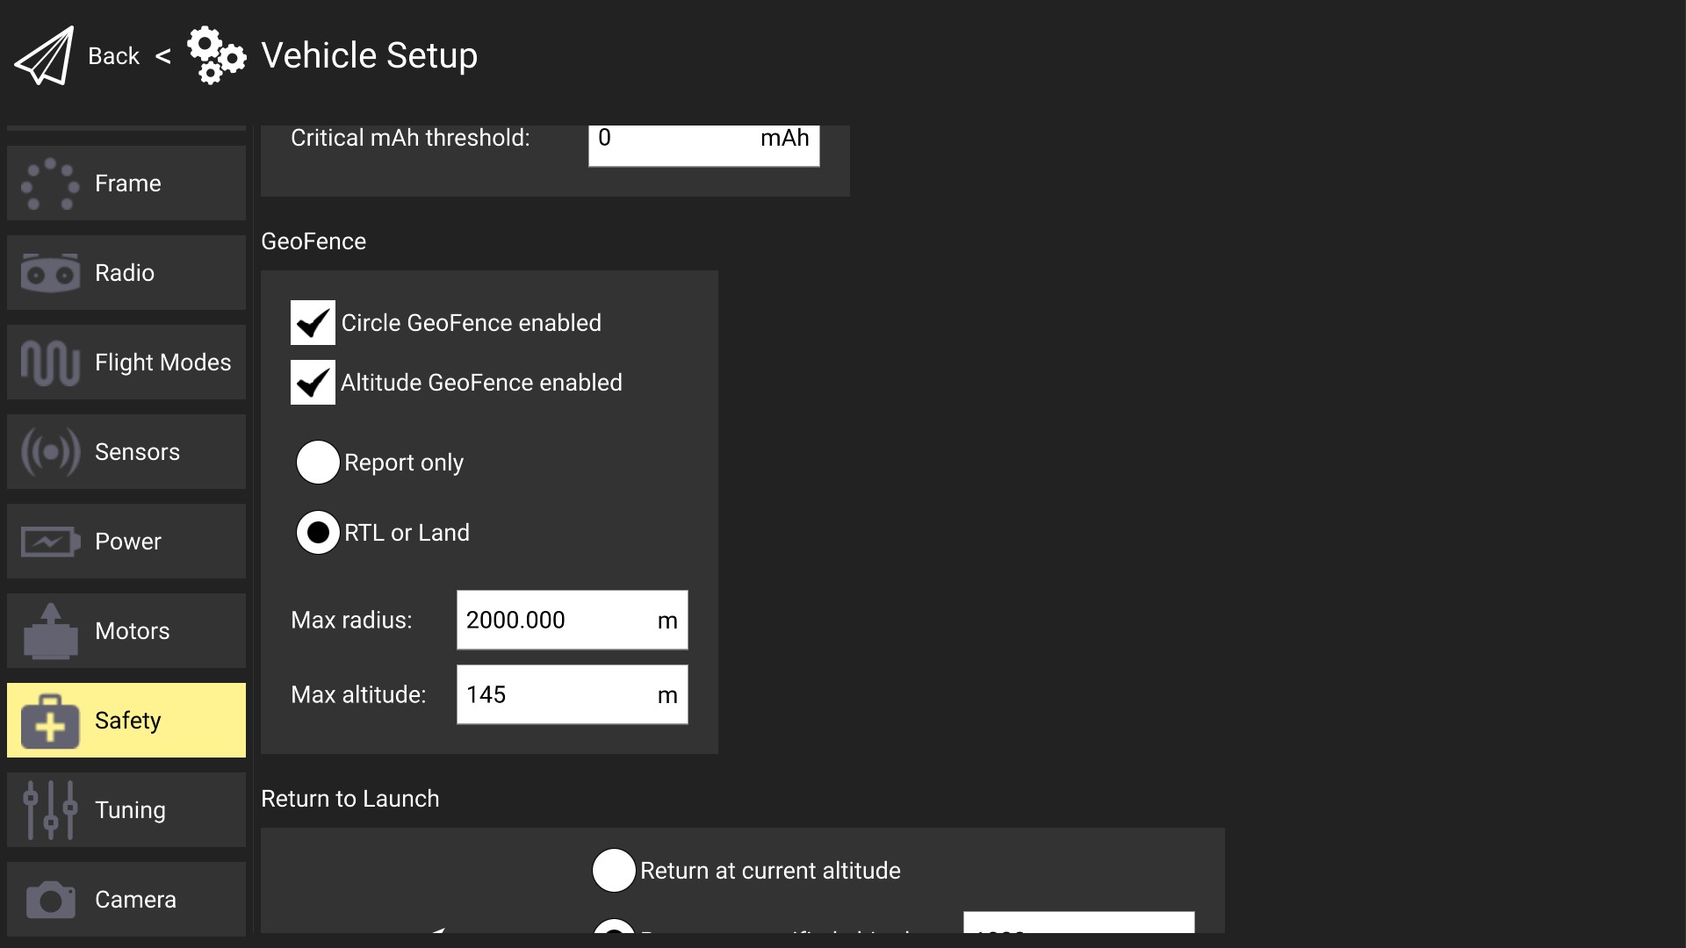Uncheck Circle GeoFence enabled

(313, 323)
